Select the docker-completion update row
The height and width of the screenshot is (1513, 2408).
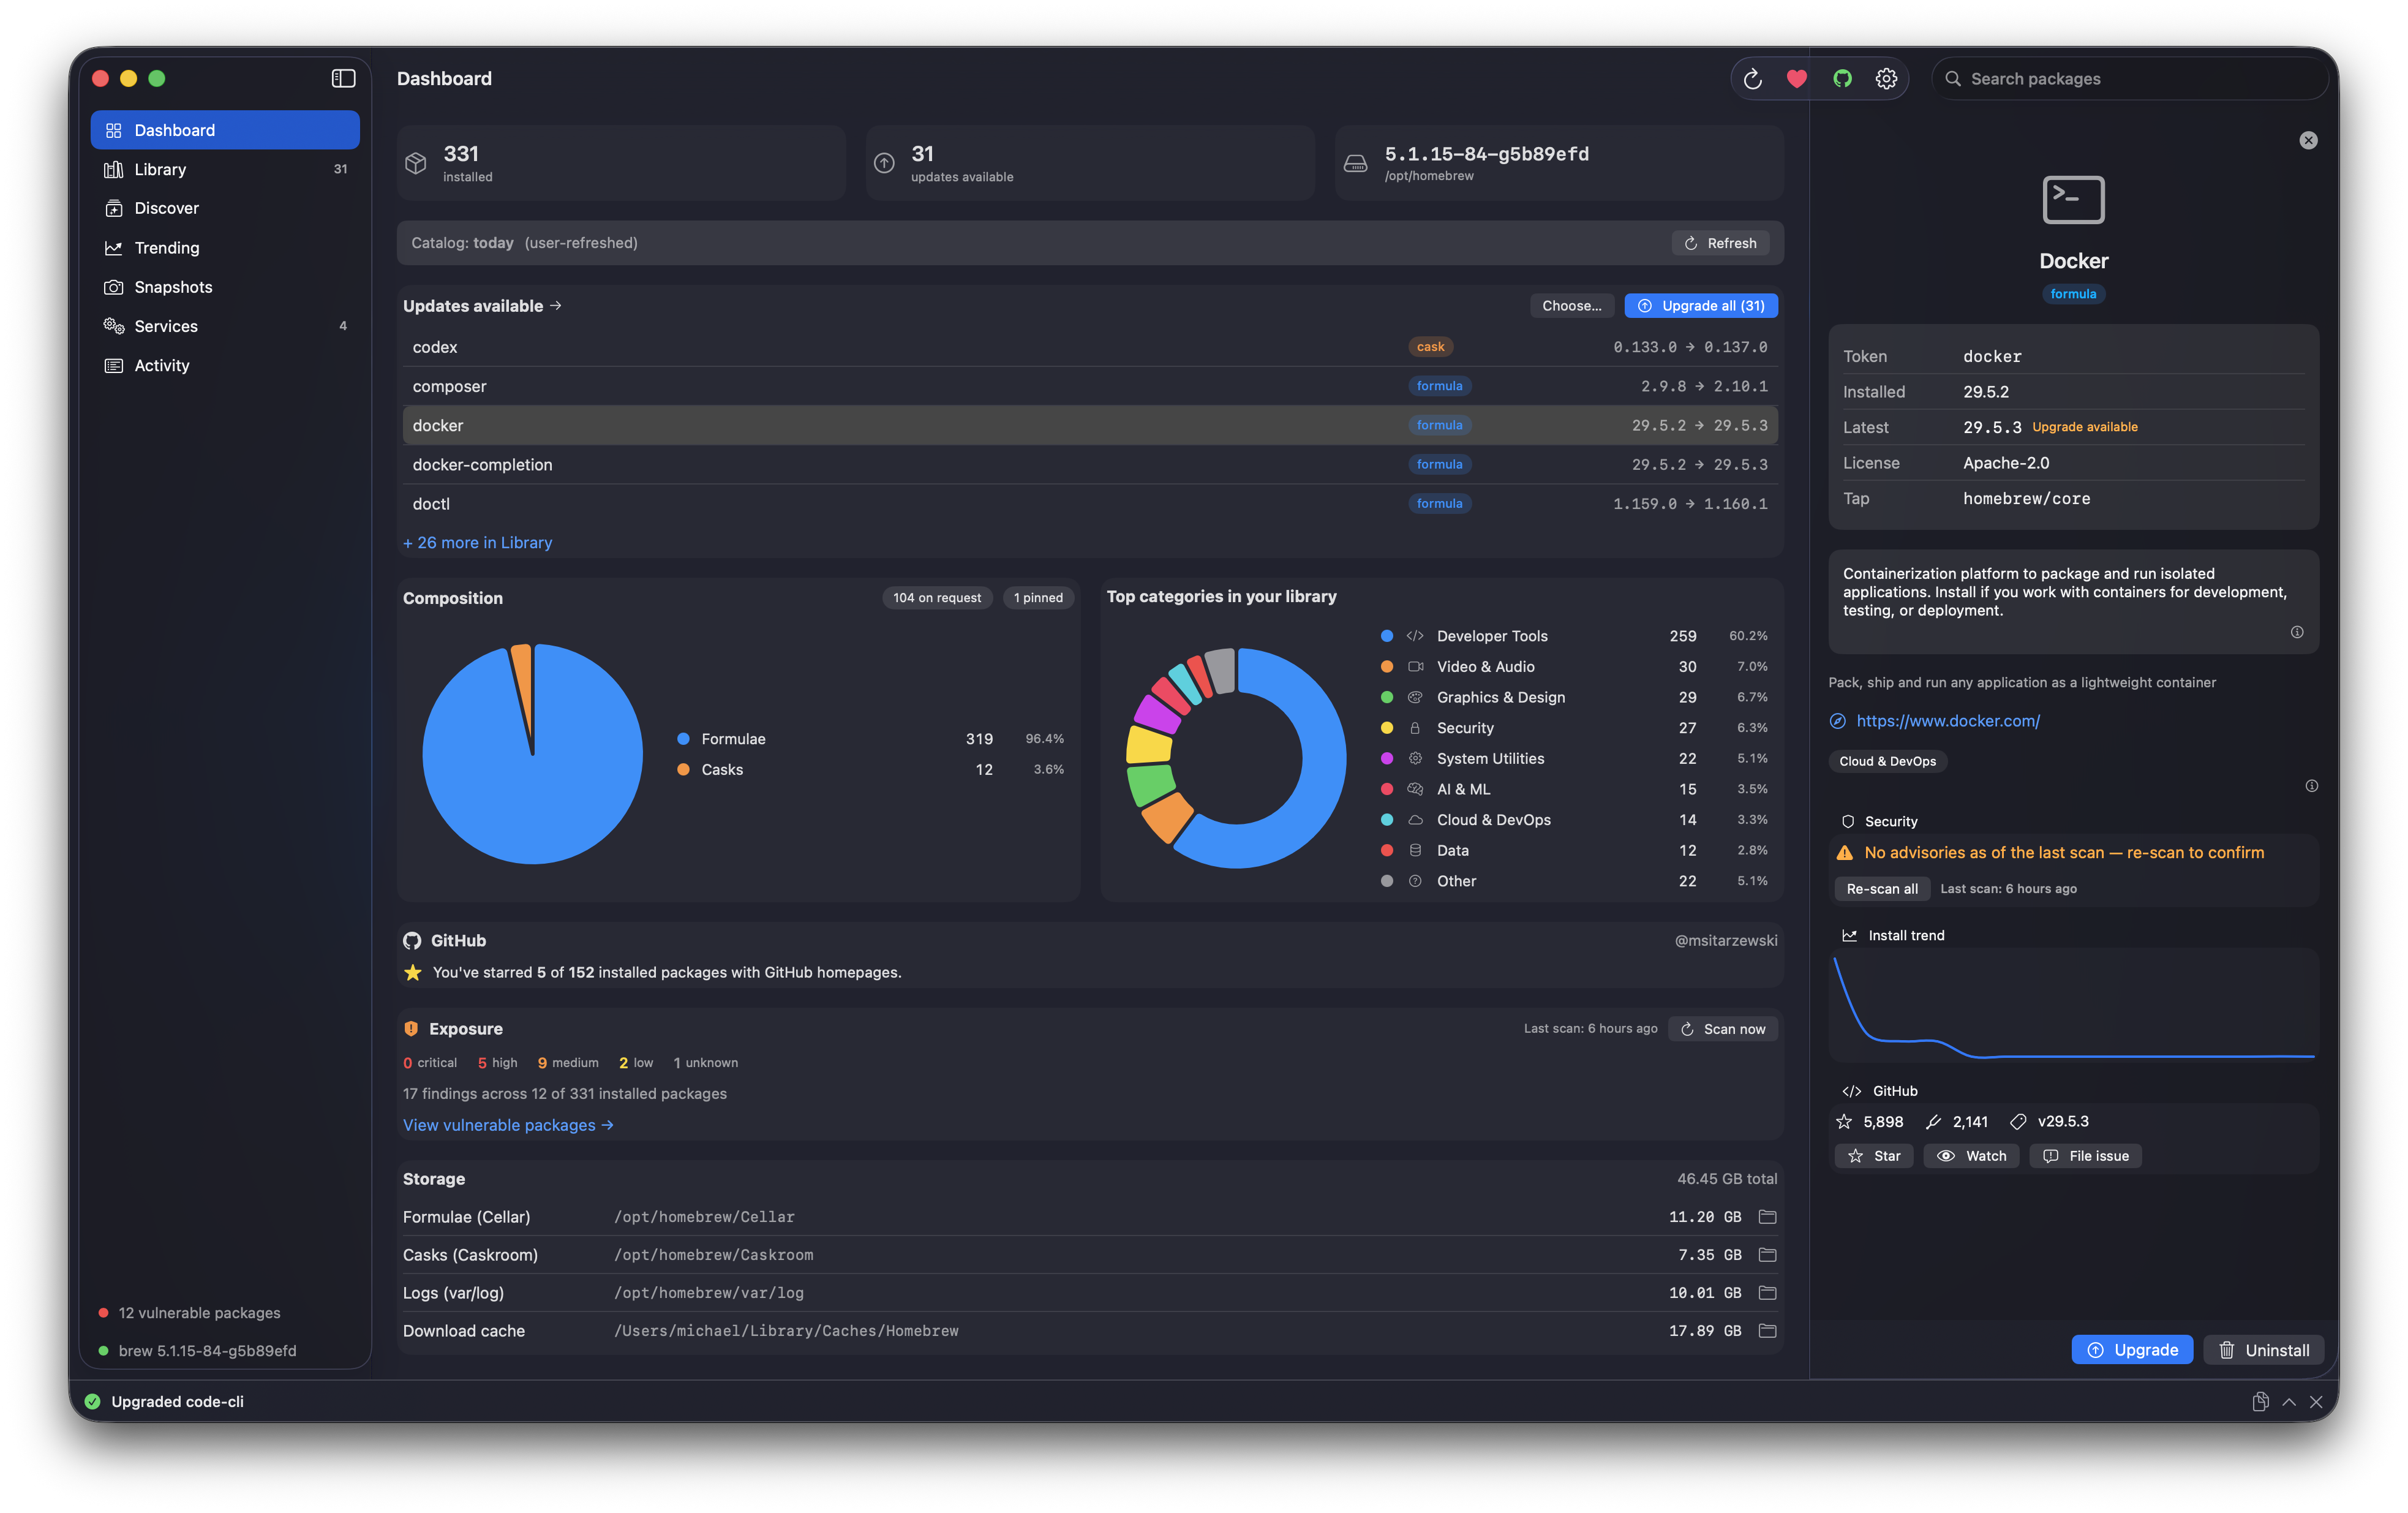1090,465
